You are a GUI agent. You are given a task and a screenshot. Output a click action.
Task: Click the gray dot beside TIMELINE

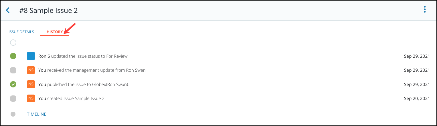pos(13,114)
